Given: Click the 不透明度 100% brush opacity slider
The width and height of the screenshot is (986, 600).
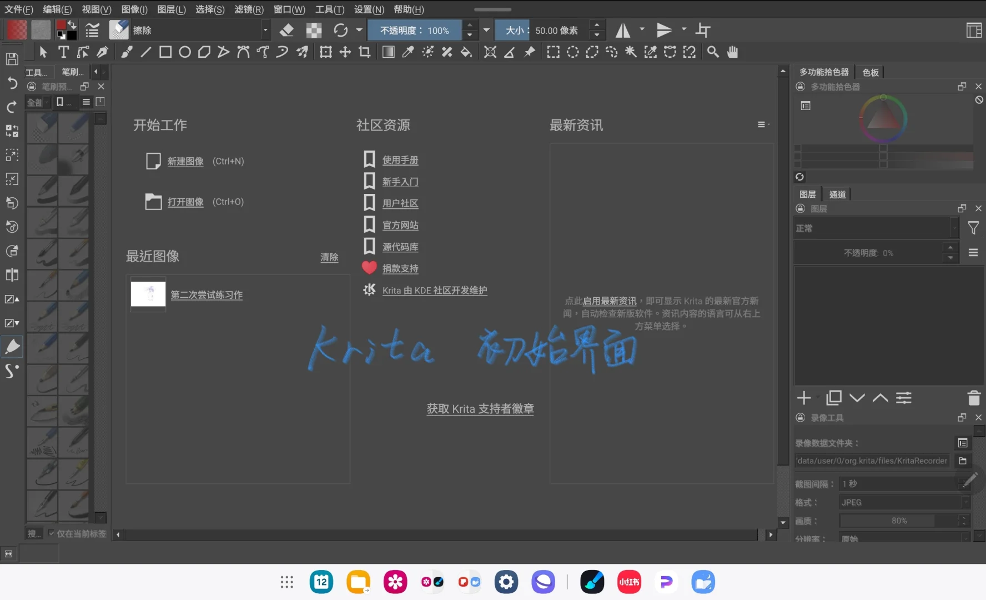Looking at the screenshot, I should (x=414, y=30).
